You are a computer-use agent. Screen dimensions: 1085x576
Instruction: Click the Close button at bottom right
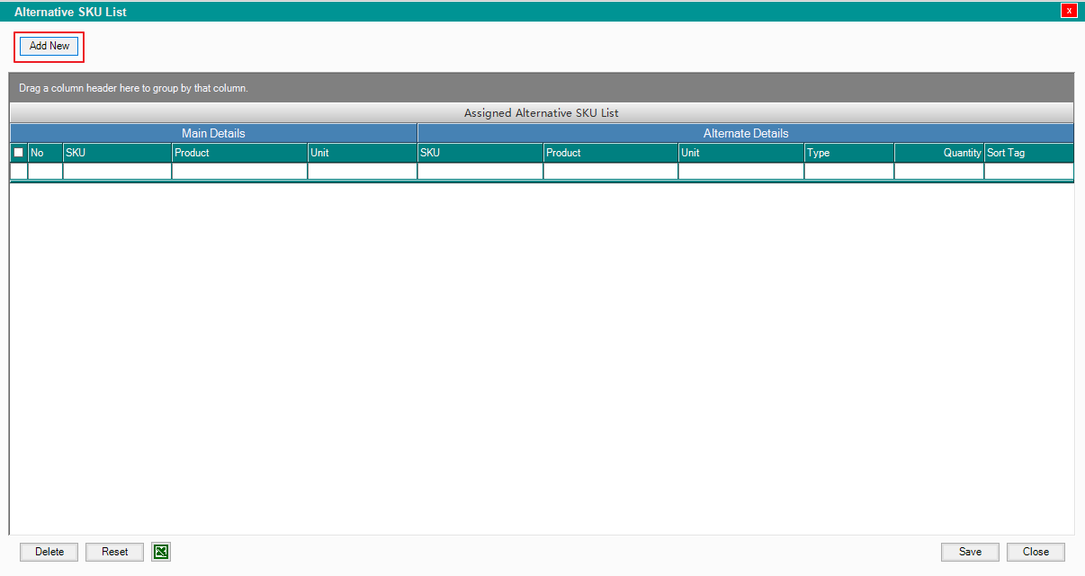click(x=1036, y=552)
